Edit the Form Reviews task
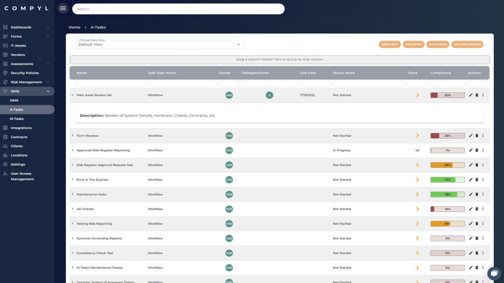Screen dimensions: 504x283 pyautogui.click(x=471, y=136)
